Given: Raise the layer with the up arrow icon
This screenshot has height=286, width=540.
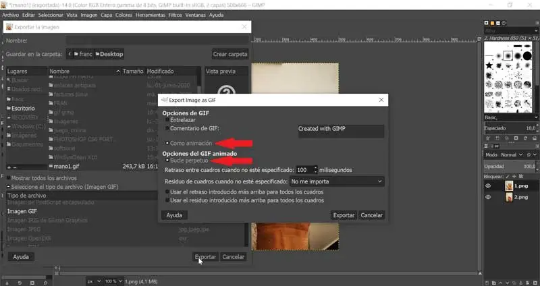Looking at the screenshot, I should 500,283.
